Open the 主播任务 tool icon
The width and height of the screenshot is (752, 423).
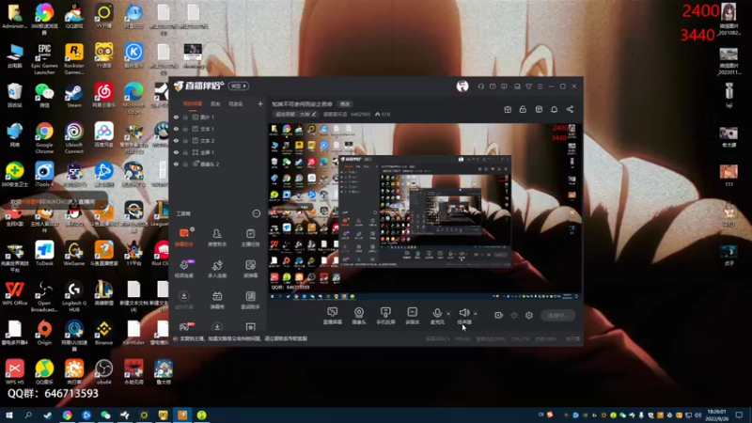click(x=250, y=237)
